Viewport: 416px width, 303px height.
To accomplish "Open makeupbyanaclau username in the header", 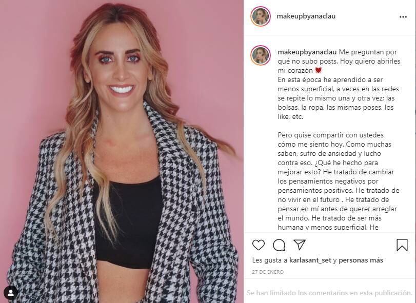I will (x=306, y=16).
